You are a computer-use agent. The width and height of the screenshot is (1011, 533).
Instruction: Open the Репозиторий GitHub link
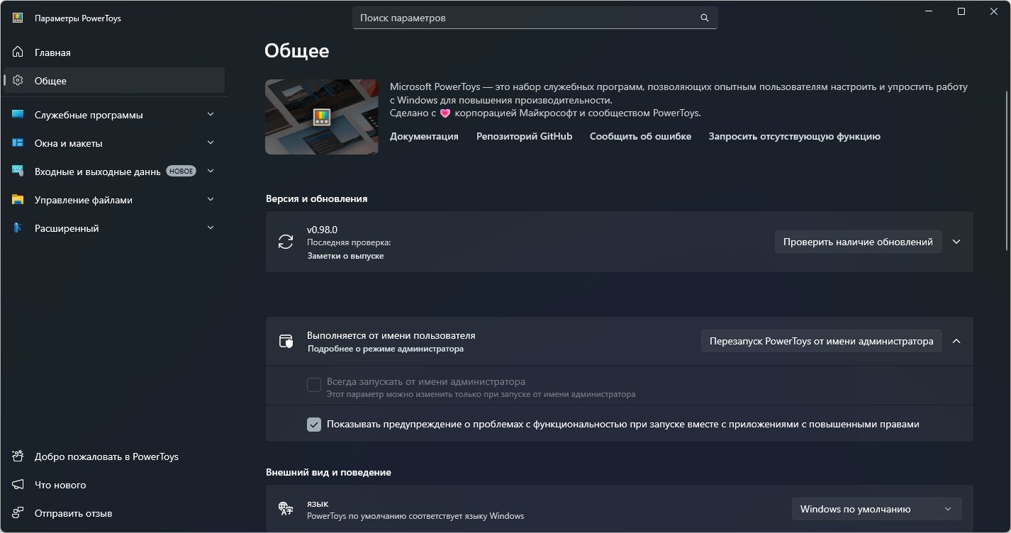pos(524,136)
